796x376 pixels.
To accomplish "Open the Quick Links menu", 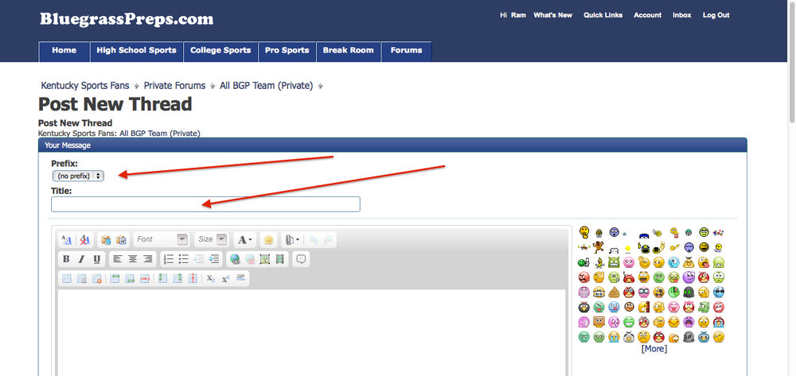I will (x=603, y=15).
